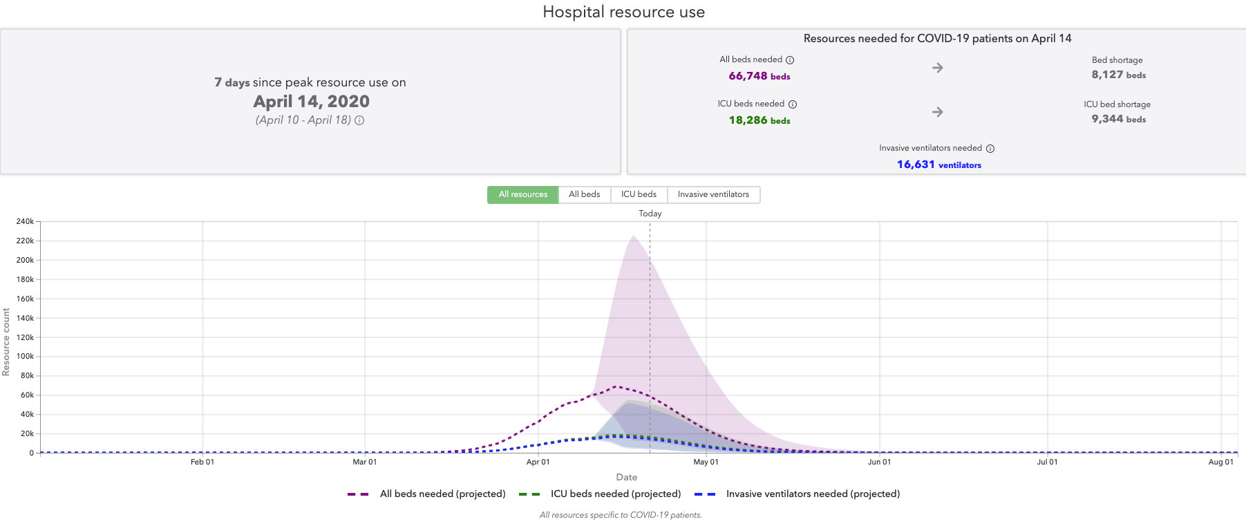Screen dimensions: 1246x524
Task: Open the Invasive ventilators tab
Action: click(713, 195)
